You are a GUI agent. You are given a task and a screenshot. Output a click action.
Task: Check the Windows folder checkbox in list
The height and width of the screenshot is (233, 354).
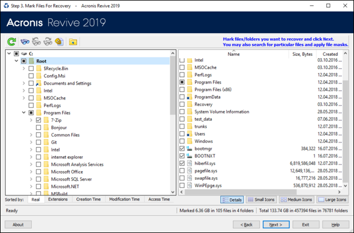(x=182, y=141)
